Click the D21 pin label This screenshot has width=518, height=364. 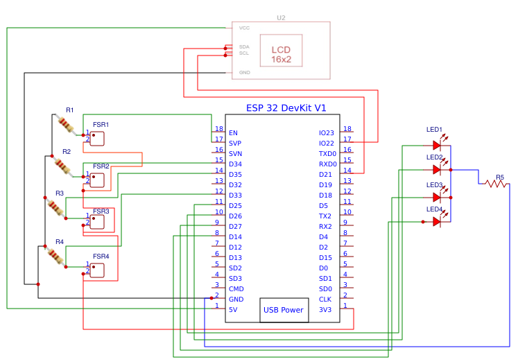325,175
